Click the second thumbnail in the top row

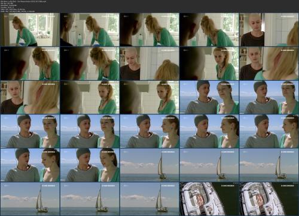[x=90, y=29]
